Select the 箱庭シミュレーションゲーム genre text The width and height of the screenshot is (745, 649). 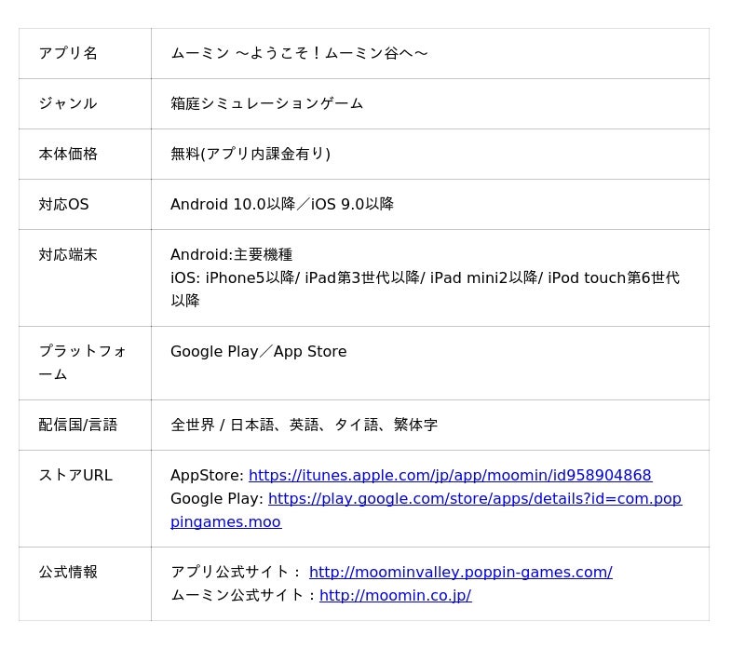tap(266, 103)
